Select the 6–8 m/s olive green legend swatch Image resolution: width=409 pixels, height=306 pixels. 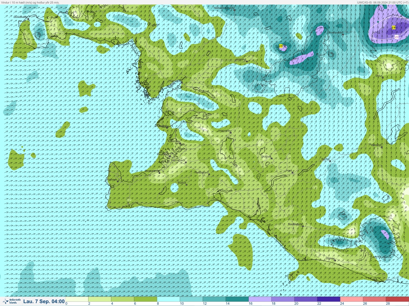pyautogui.click(x=146, y=299)
